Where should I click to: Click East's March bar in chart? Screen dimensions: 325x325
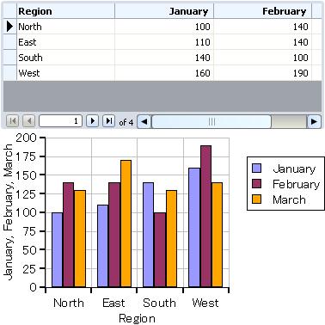pos(126,224)
